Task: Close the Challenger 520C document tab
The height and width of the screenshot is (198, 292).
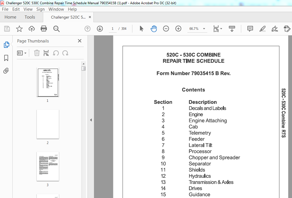Action: click(x=90, y=17)
